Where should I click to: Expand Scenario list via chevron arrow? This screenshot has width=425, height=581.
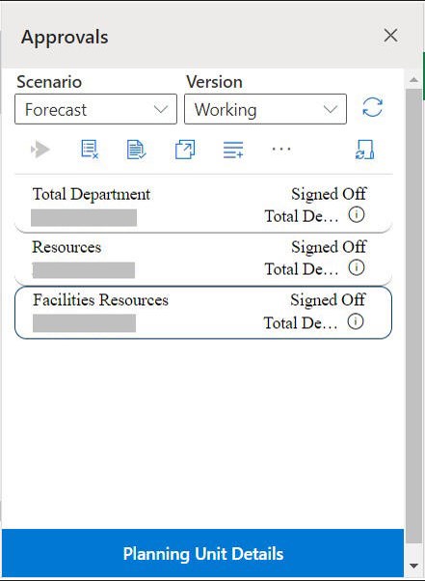(161, 109)
